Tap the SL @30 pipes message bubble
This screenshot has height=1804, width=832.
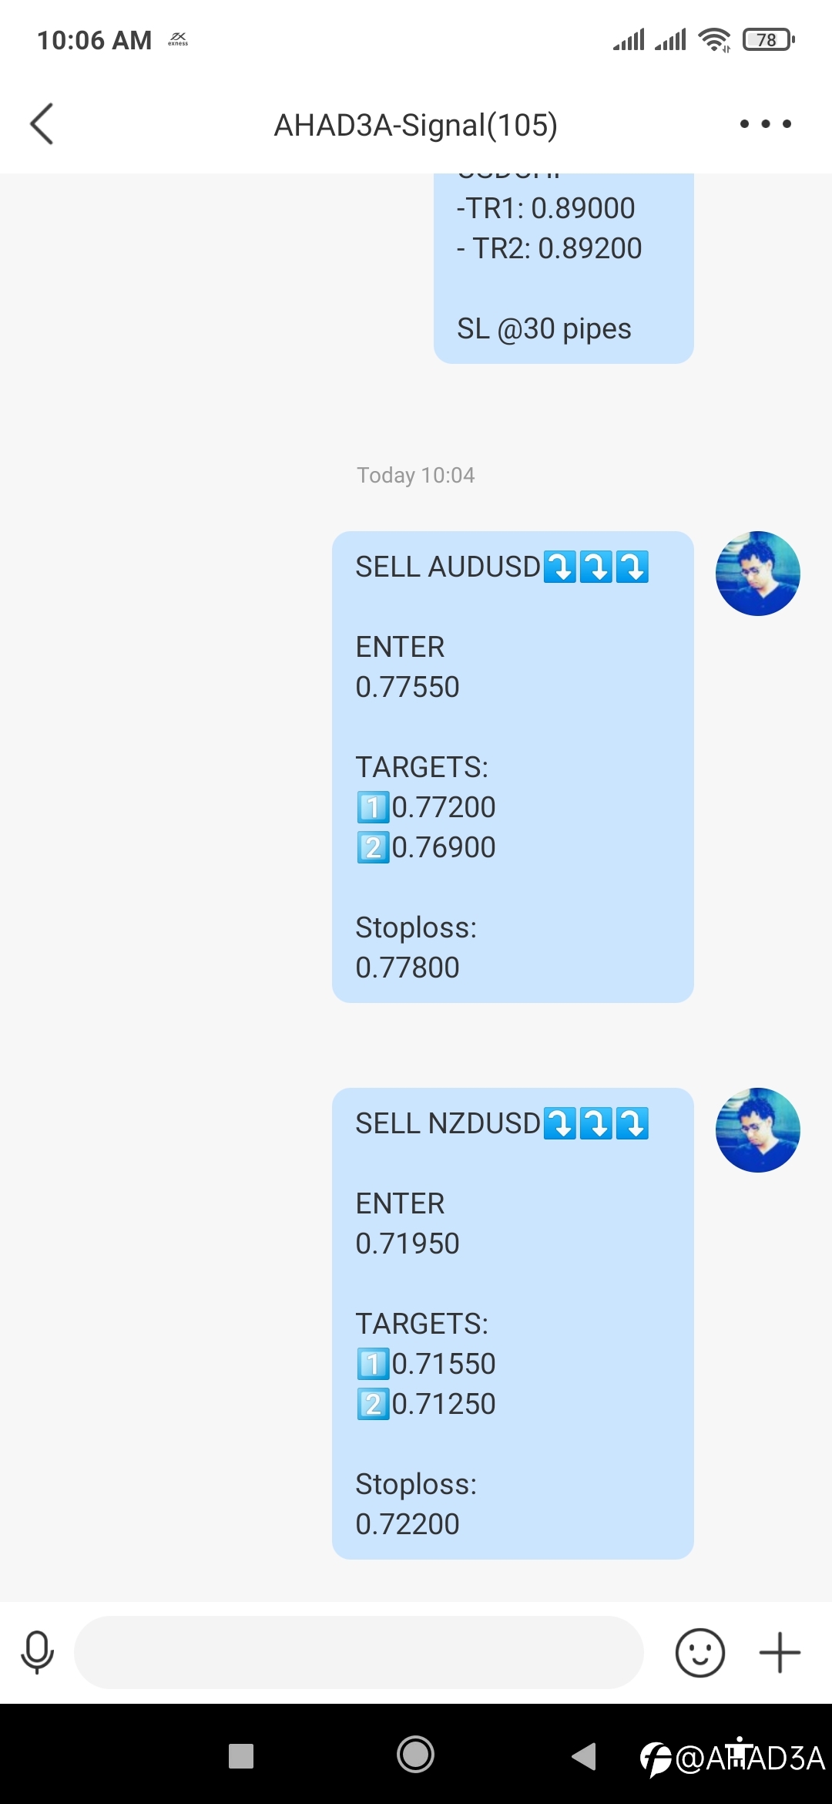coord(564,268)
